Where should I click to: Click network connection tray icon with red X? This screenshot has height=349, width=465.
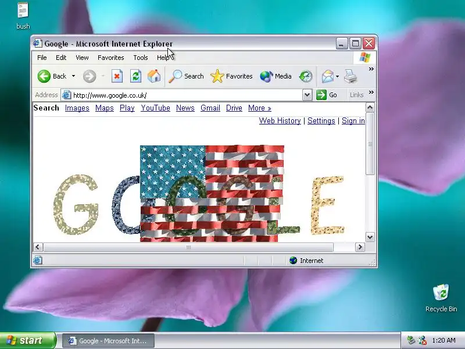point(423,340)
